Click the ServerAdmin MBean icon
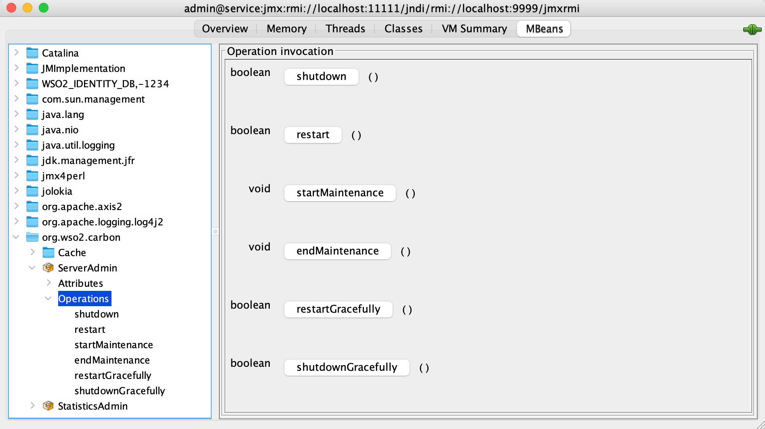This screenshot has height=429, width=765. 48,267
